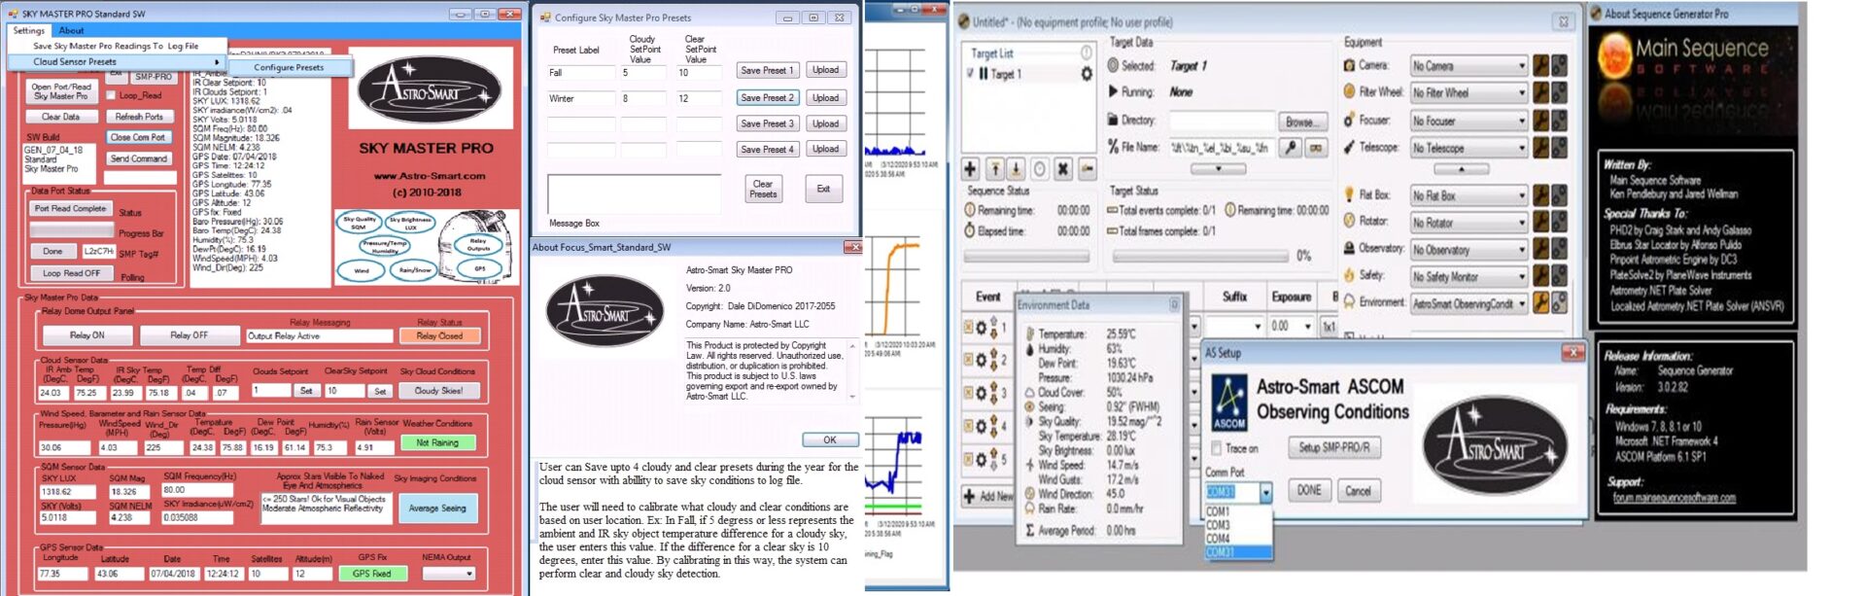Viewport: 1866px width, 596px height.
Task: Click the Data Port progress bar
Action: [x=72, y=231]
